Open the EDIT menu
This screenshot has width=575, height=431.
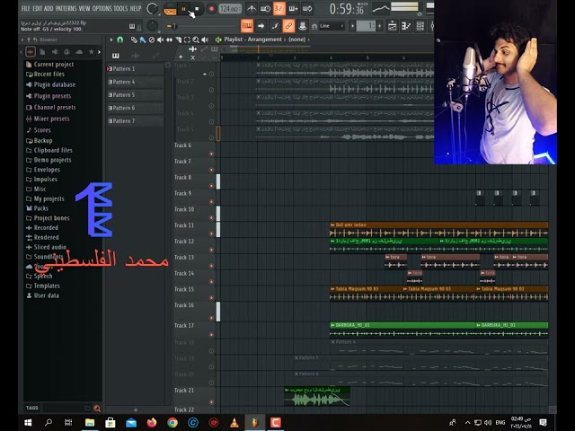point(38,8)
